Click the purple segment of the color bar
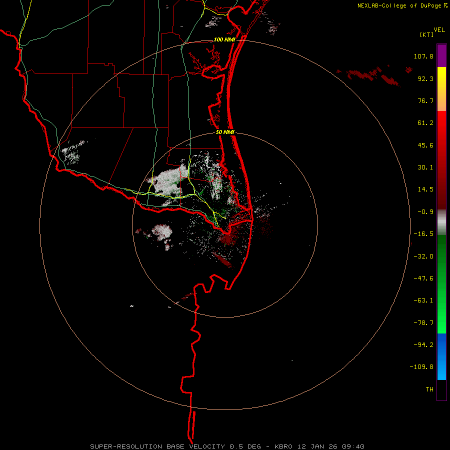 pos(441,55)
